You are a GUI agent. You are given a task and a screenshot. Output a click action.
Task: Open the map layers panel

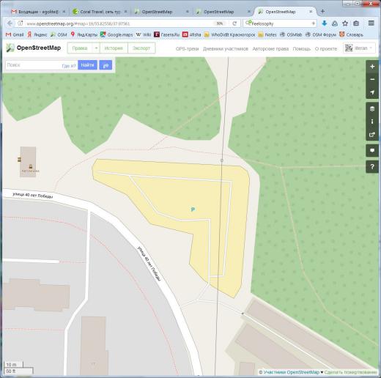coord(372,108)
